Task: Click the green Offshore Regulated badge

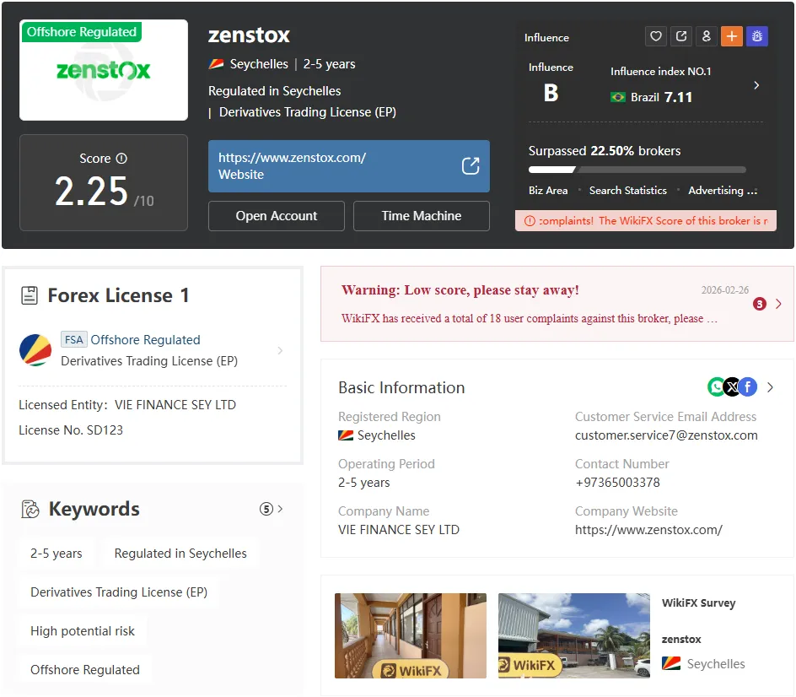Action: pos(82,32)
